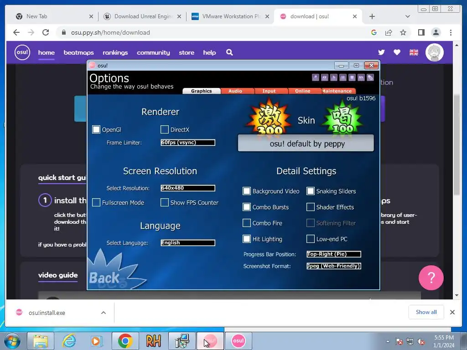Image resolution: width=467 pixels, height=350 pixels.
Task: Select the Graphics options tab
Action: [202, 91]
